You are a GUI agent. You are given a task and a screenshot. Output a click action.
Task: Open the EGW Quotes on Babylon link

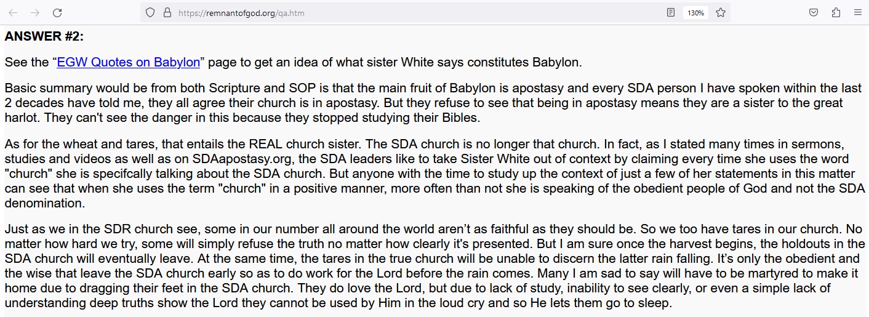129,62
